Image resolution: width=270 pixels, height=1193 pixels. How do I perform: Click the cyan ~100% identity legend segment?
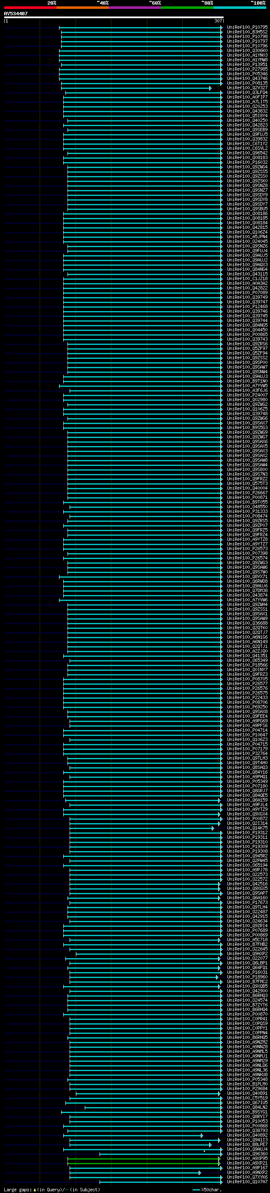point(240,8)
